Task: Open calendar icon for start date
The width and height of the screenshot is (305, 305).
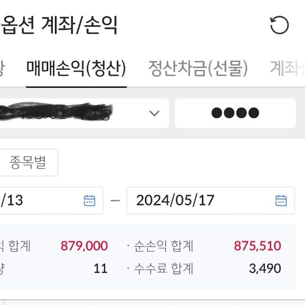Action: pos(89,200)
